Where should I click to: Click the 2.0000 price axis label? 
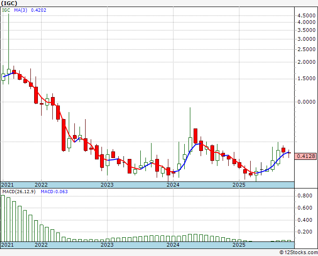pyautogui.click(x=306, y=62)
